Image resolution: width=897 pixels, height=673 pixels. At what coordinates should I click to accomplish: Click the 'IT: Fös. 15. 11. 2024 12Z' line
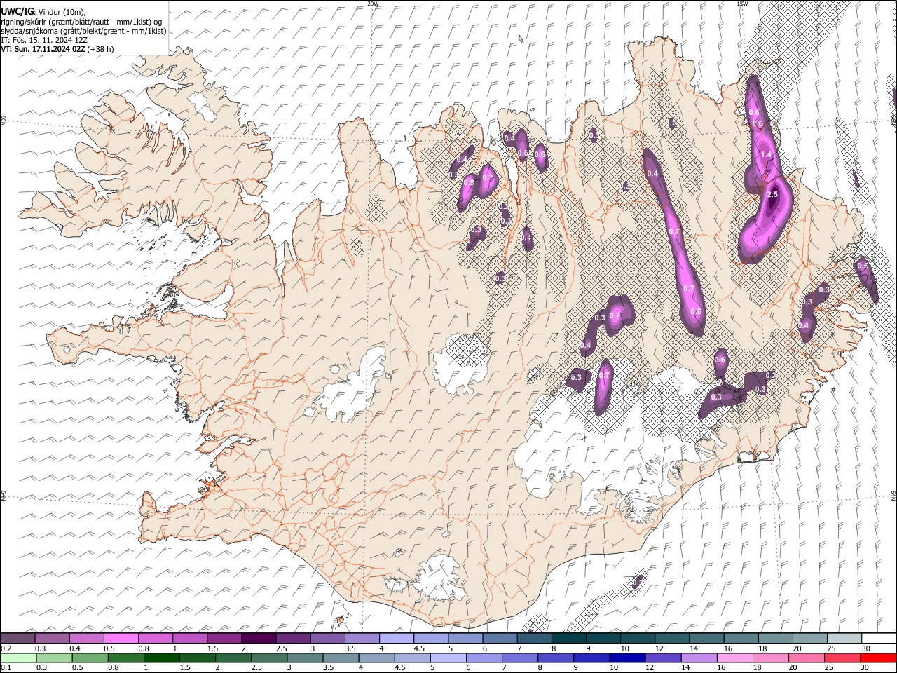(x=45, y=40)
